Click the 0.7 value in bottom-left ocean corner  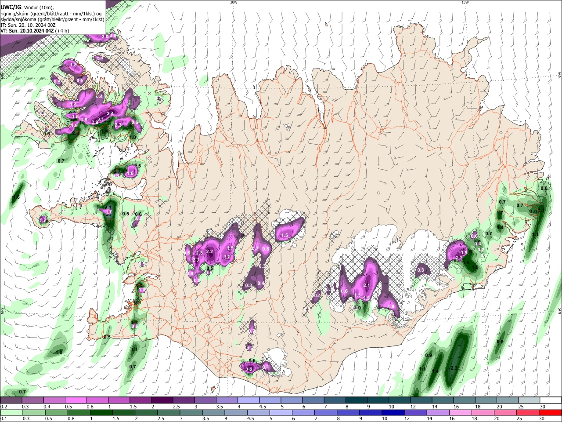click(x=22, y=392)
